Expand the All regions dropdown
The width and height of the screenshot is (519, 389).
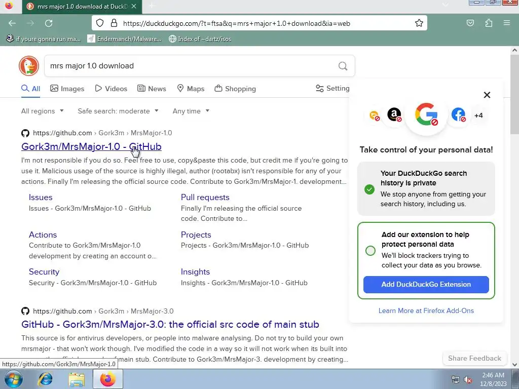tap(43, 111)
